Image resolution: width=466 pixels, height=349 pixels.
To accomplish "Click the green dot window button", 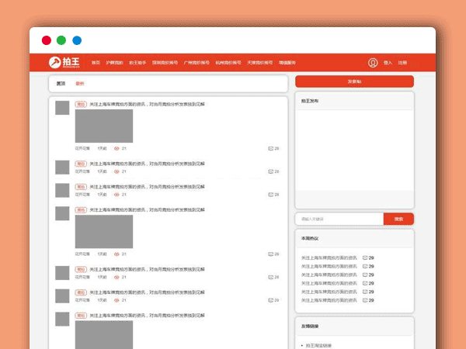I will (x=61, y=40).
